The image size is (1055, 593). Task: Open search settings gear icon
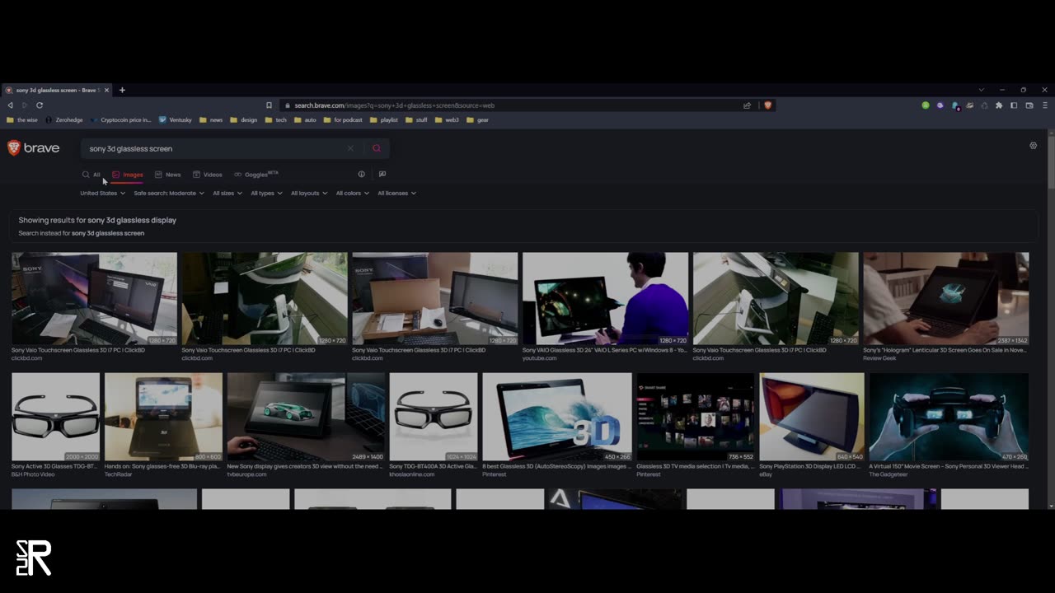pos(1033,146)
